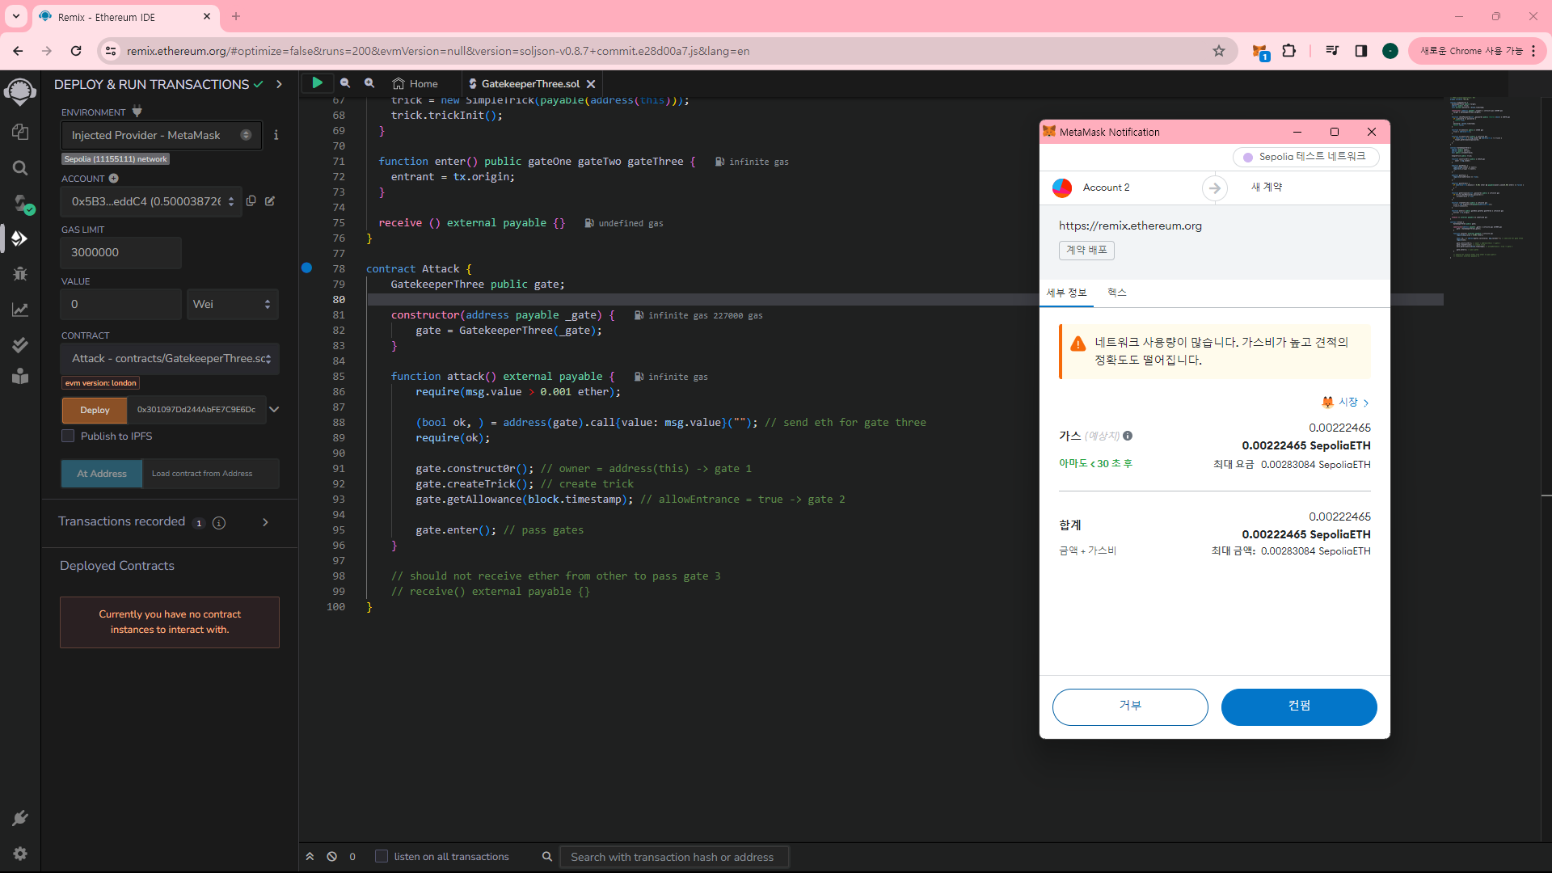Expand the Transactions recorded section
The height and width of the screenshot is (873, 1552).
[265, 522]
